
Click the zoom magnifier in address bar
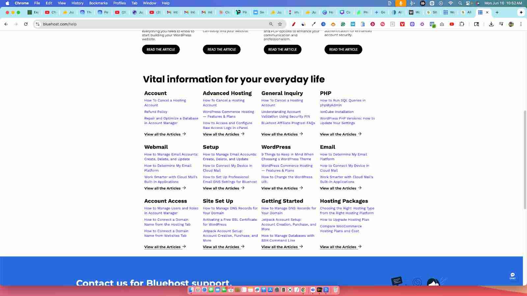(271, 24)
